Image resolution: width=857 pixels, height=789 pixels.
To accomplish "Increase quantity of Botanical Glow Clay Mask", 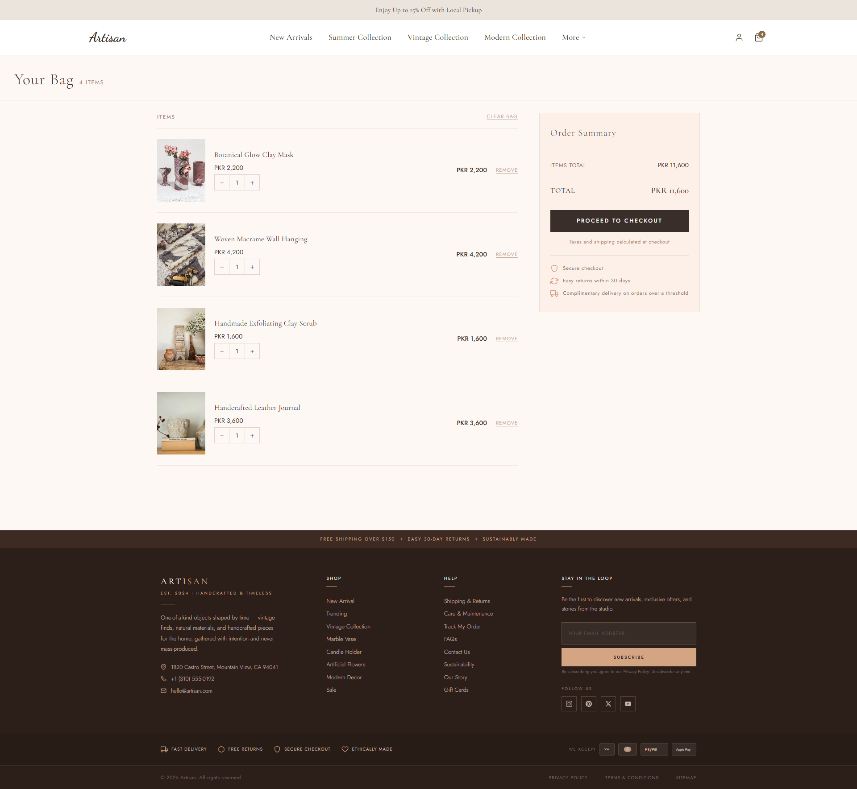I will tap(252, 183).
